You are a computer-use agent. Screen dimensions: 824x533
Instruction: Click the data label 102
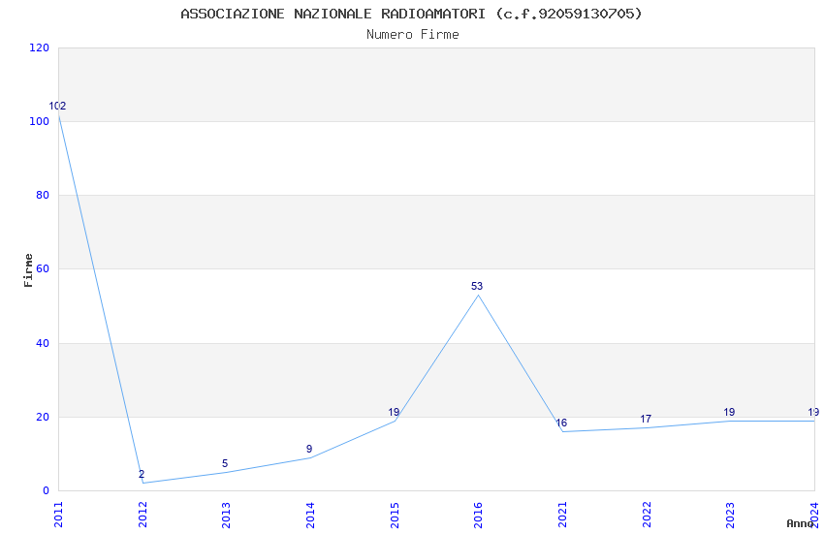pos(57,106)
